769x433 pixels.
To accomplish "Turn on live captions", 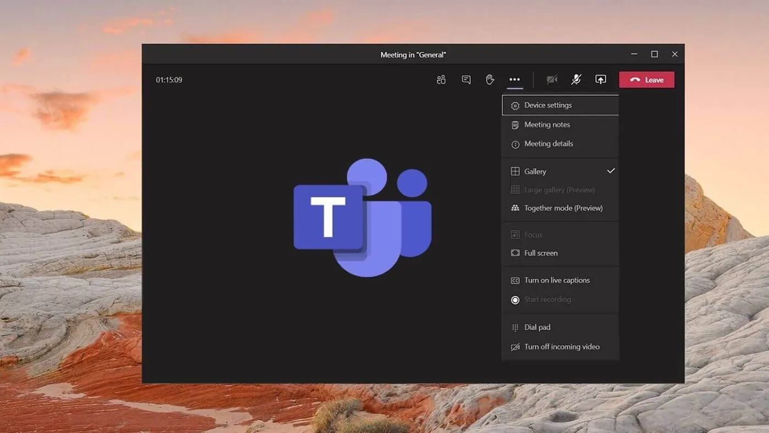I will click(556, 280).
